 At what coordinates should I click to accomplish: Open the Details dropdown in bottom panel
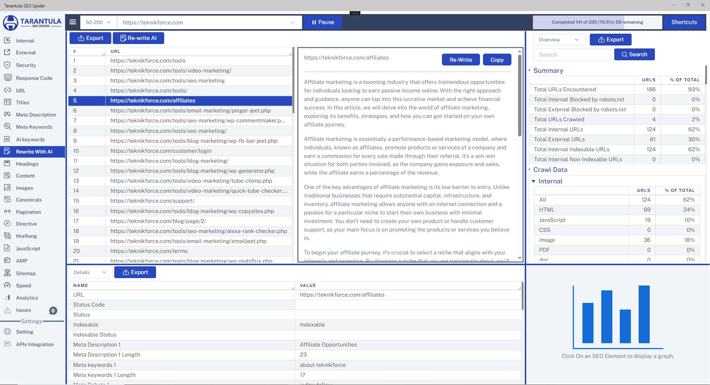click(90, 272)
